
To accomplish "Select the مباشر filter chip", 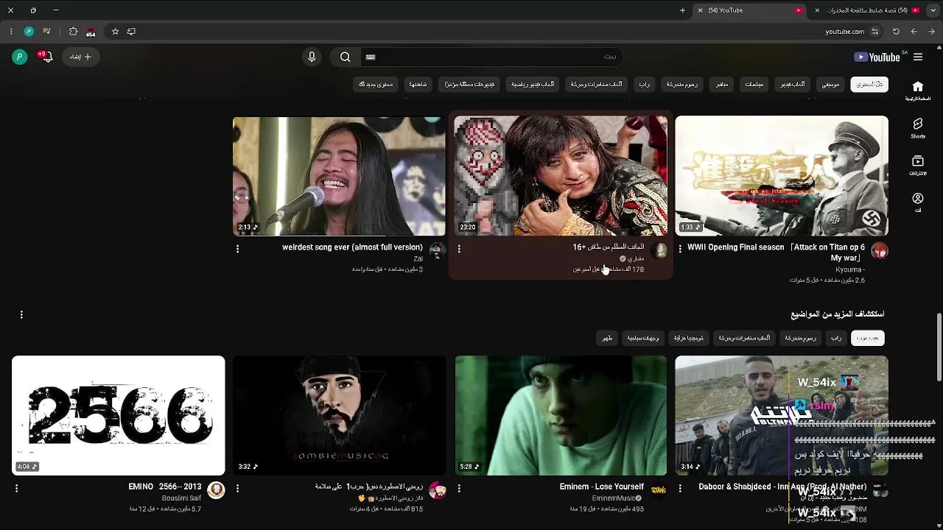I will tap(722, 84).
